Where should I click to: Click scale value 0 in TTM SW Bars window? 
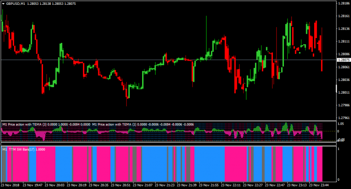[338, 180]
